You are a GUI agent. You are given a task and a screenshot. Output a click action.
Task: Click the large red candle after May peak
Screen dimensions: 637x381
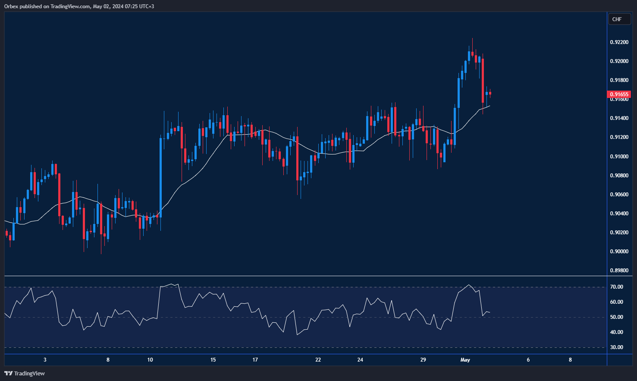(483, 80)
